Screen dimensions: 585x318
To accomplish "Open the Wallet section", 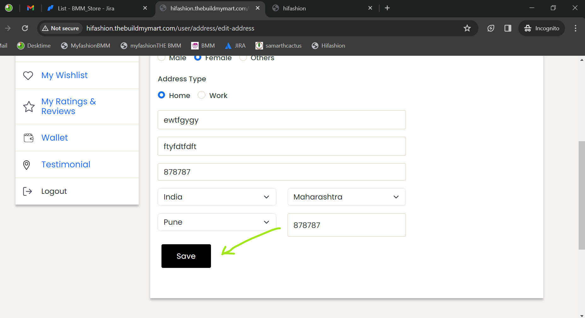I will pyautogui.click(x=55, y=138).
